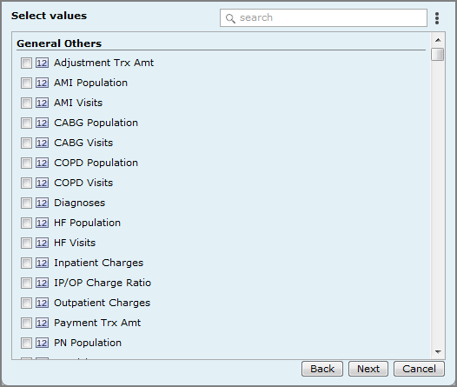The width and height of the screenshot is (457, 387).
Task: Check the Payment Trx Amt checkbox
Action: (x=26, y=324)
